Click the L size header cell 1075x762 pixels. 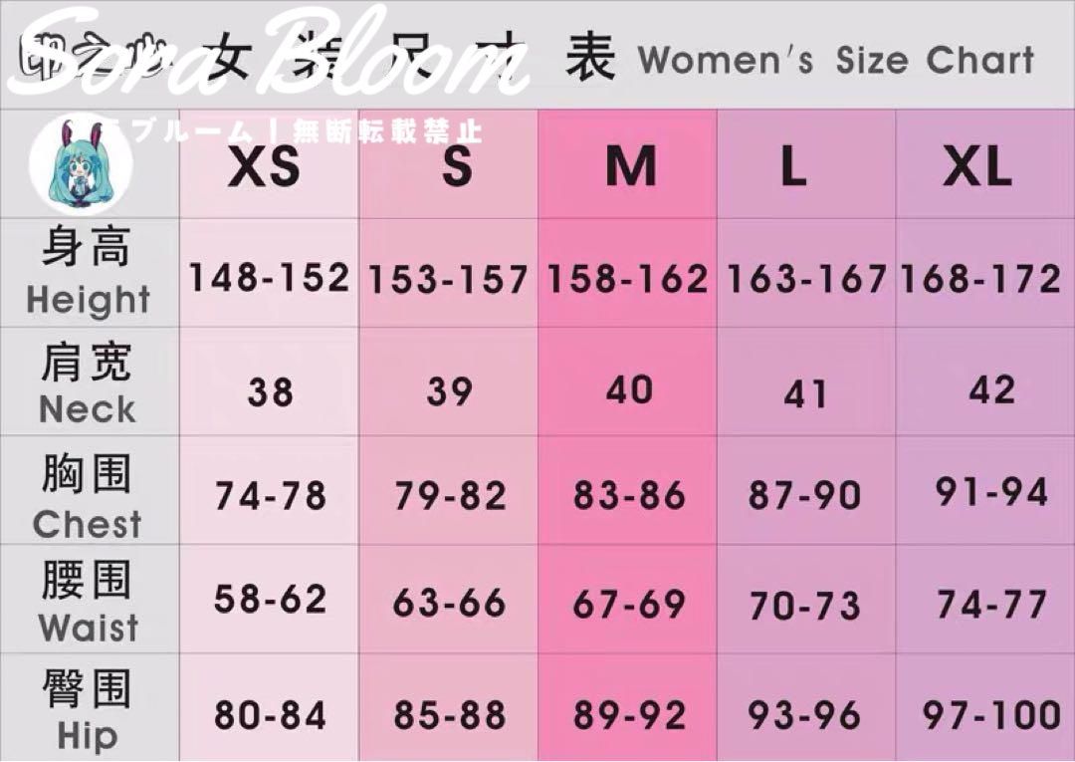coord(793,166)
